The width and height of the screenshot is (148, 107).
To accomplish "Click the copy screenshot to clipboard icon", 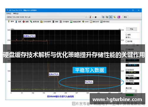I will pyautogui.click(x=107, y=17).
